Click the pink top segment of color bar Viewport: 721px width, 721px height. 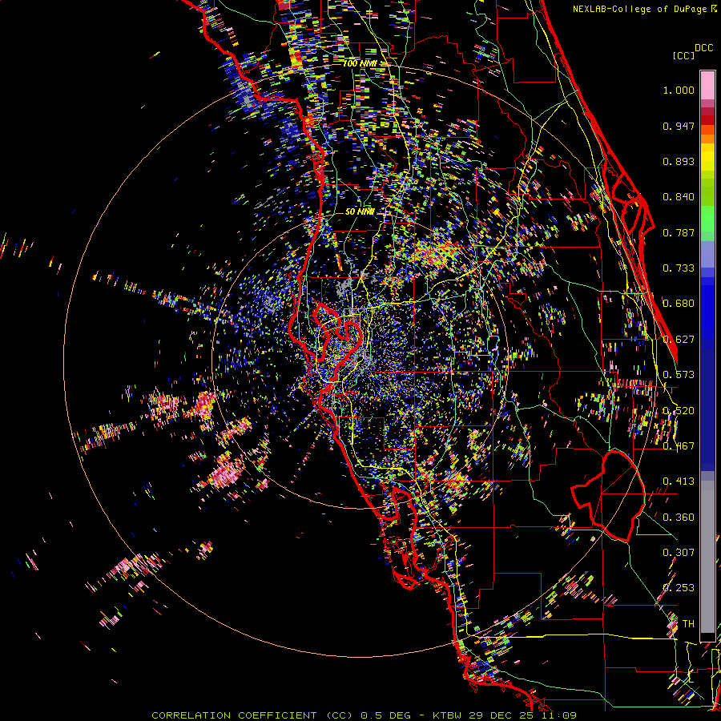click(707, 85)
